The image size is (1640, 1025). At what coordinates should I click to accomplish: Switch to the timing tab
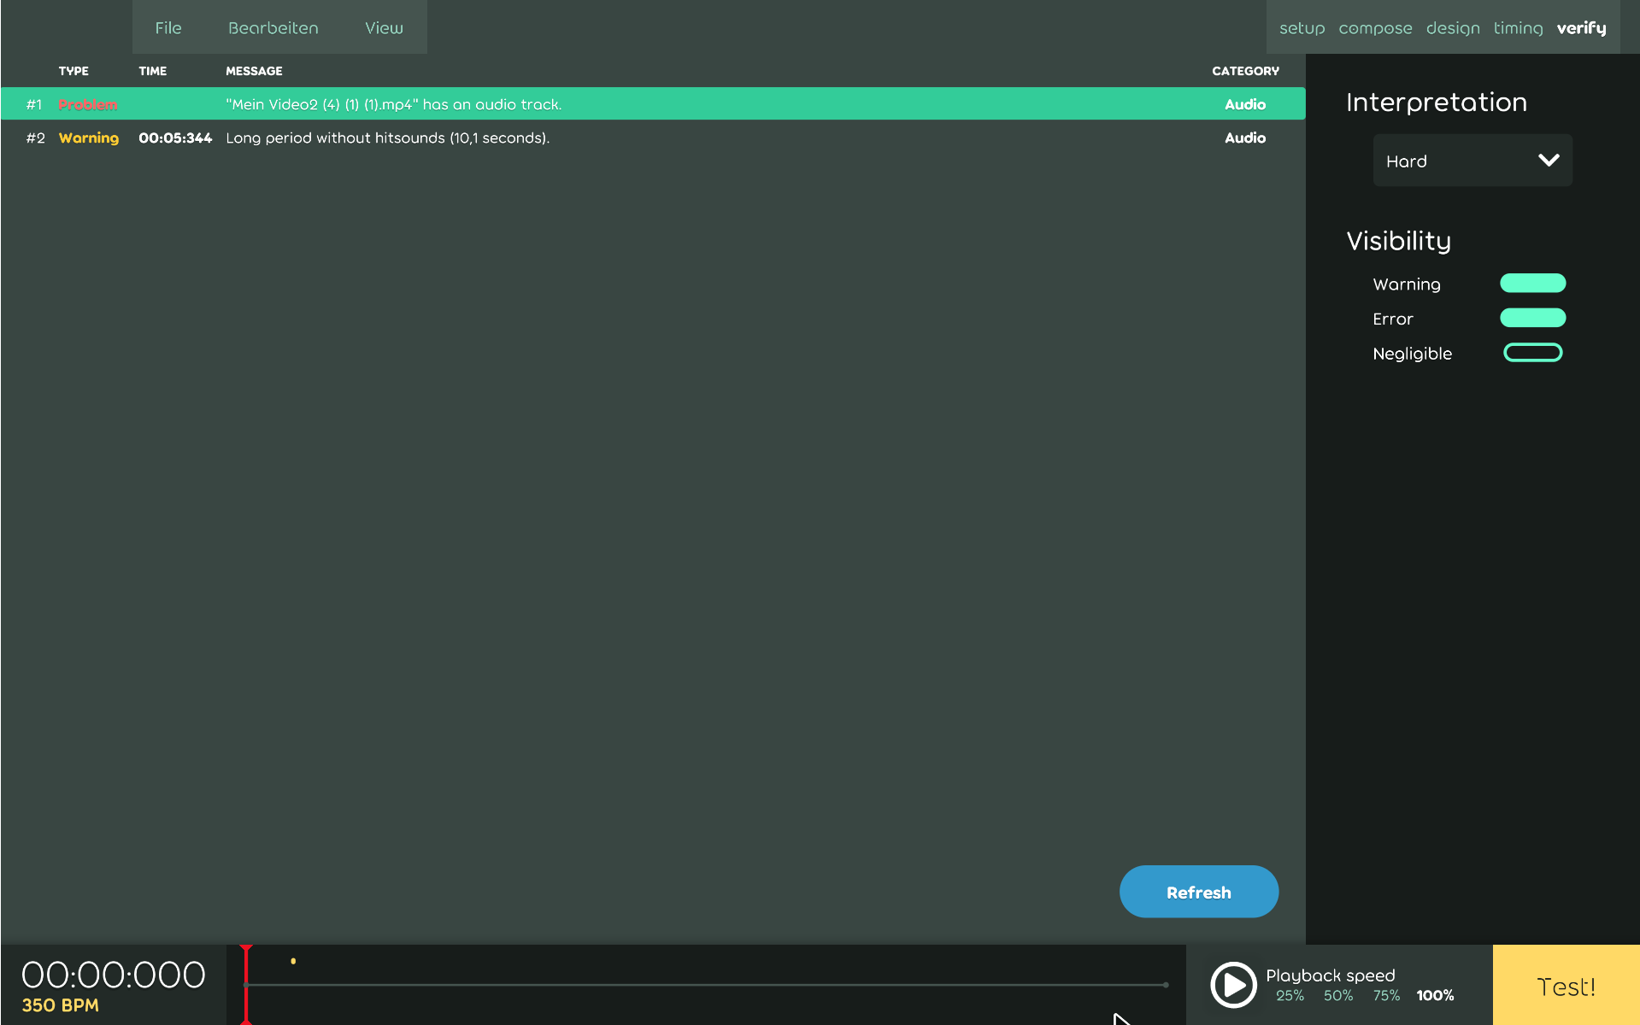(x=1518, y=27)
